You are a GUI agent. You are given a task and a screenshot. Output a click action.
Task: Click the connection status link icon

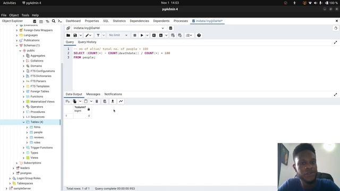pyautogui.click(x=69, y=28)
